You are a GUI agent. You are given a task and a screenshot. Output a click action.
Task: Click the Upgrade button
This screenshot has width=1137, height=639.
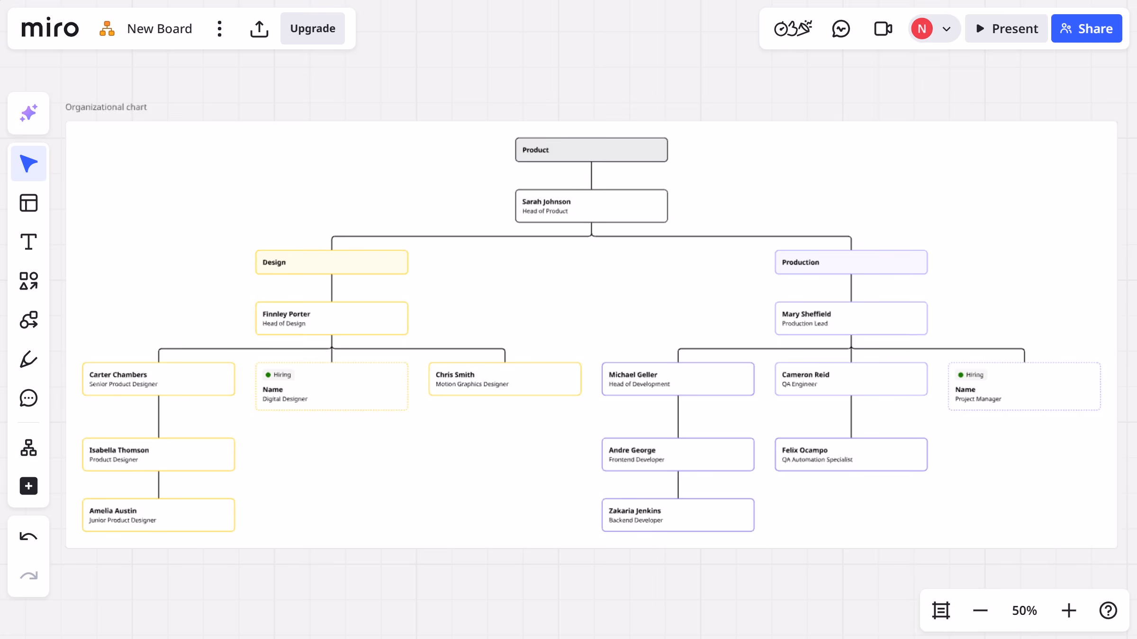(x=313, y=28)
